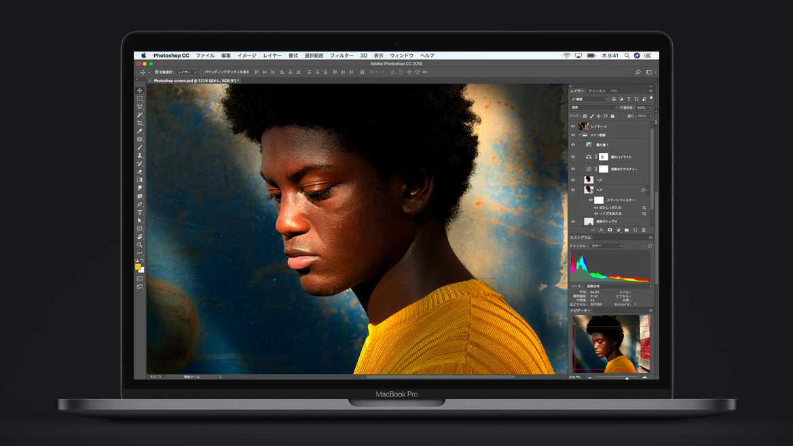Open the イメージ menu

[x=247, y=56]
